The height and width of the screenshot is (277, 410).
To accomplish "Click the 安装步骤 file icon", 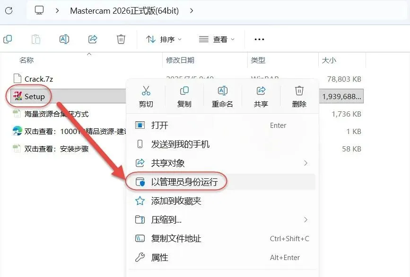I will pyautogui.click(x=17, y=149).
